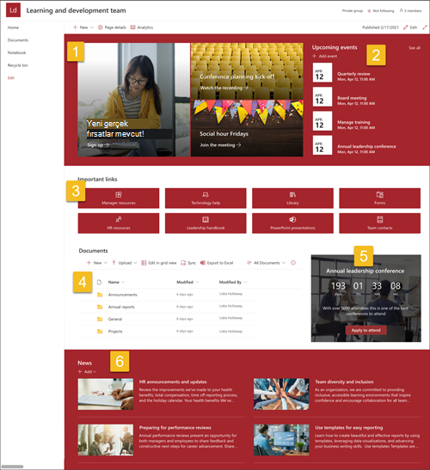Click plus icon beside Add event
Image resolution: width=430 pixels, height=470 pixels.
click(x=314, y=56)
